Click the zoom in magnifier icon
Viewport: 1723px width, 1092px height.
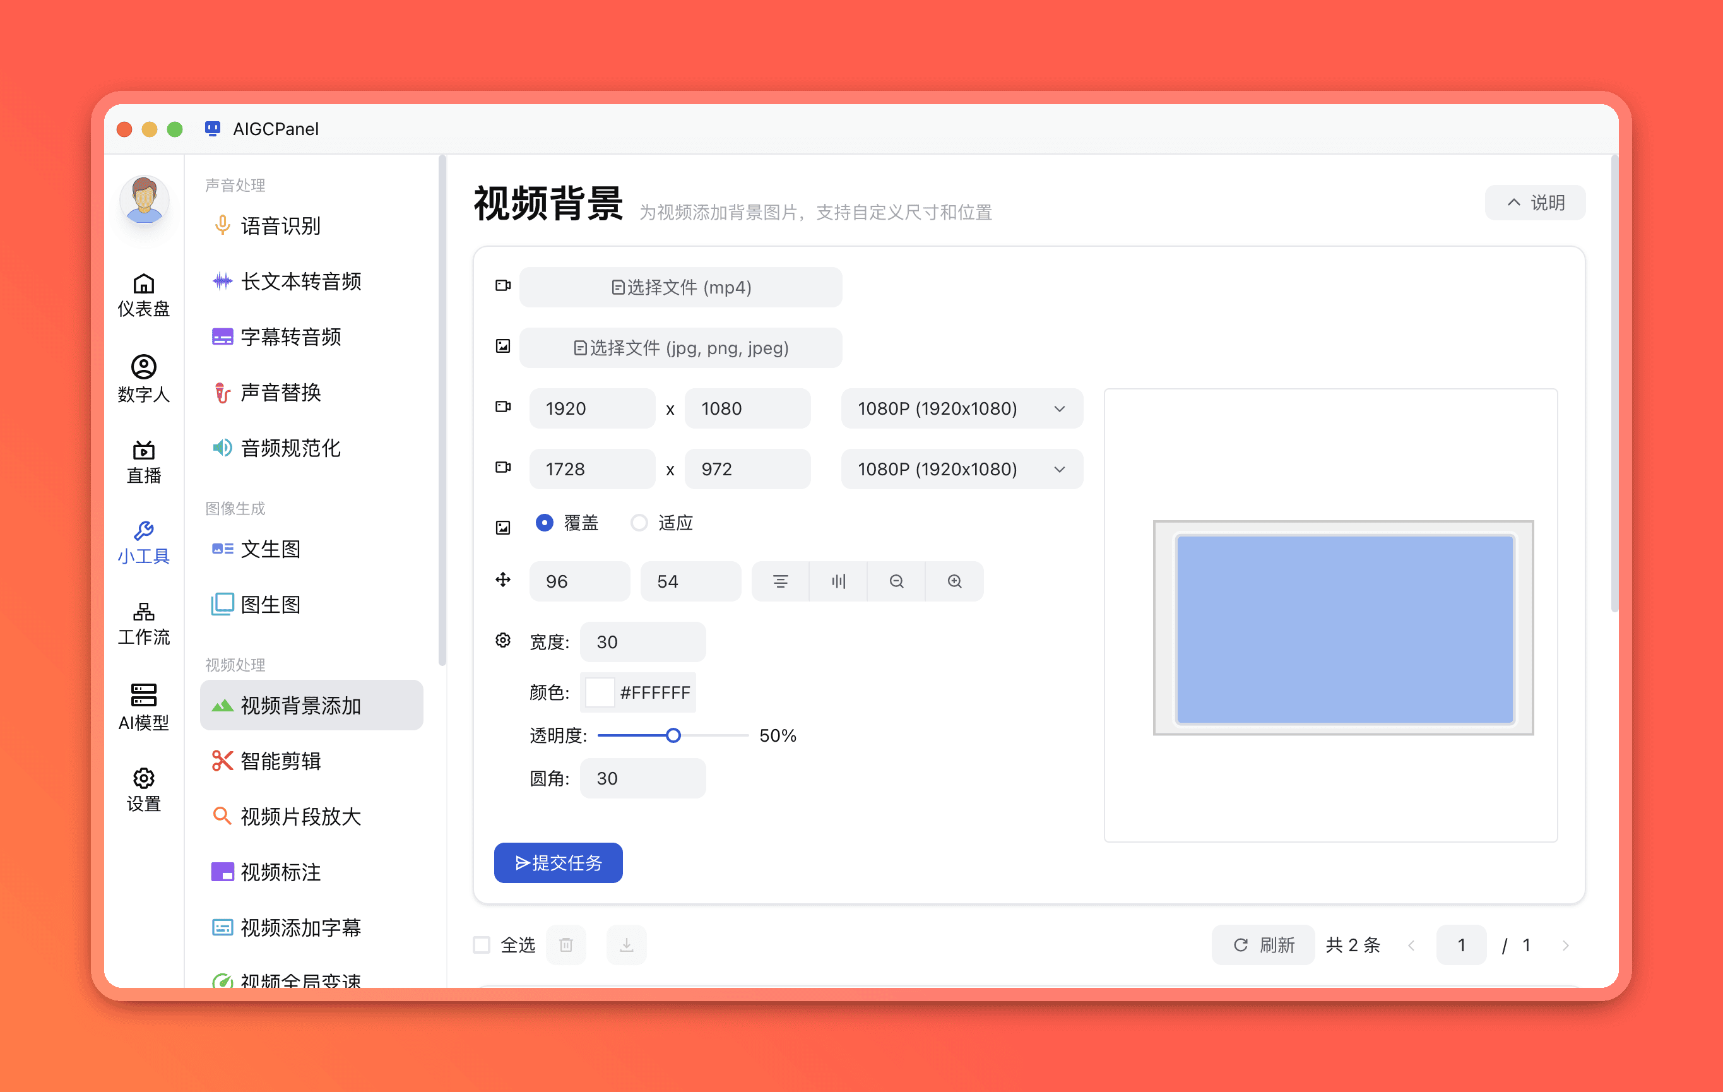click(954, 581)
